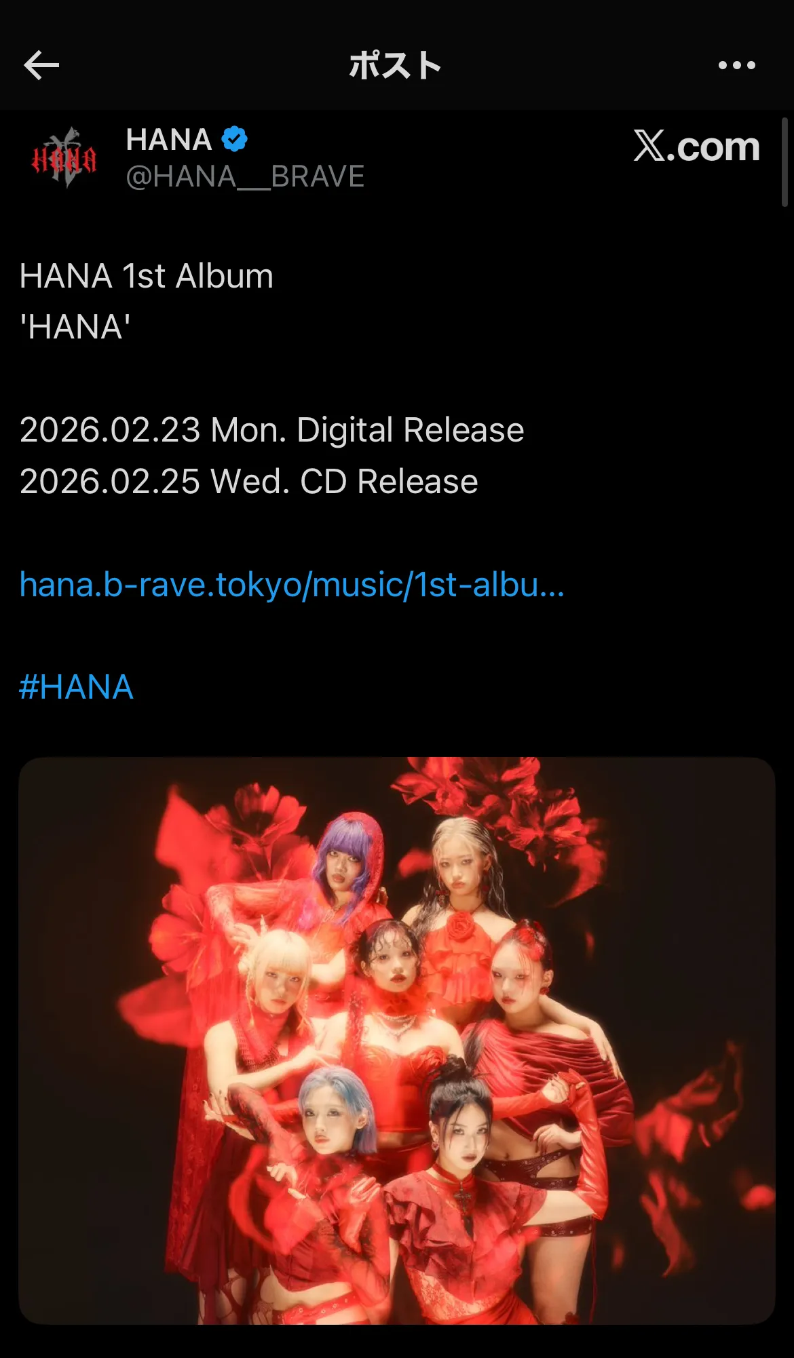Click the X.com logo
This screenshot has height=1358, width=794.
(696, 146)
